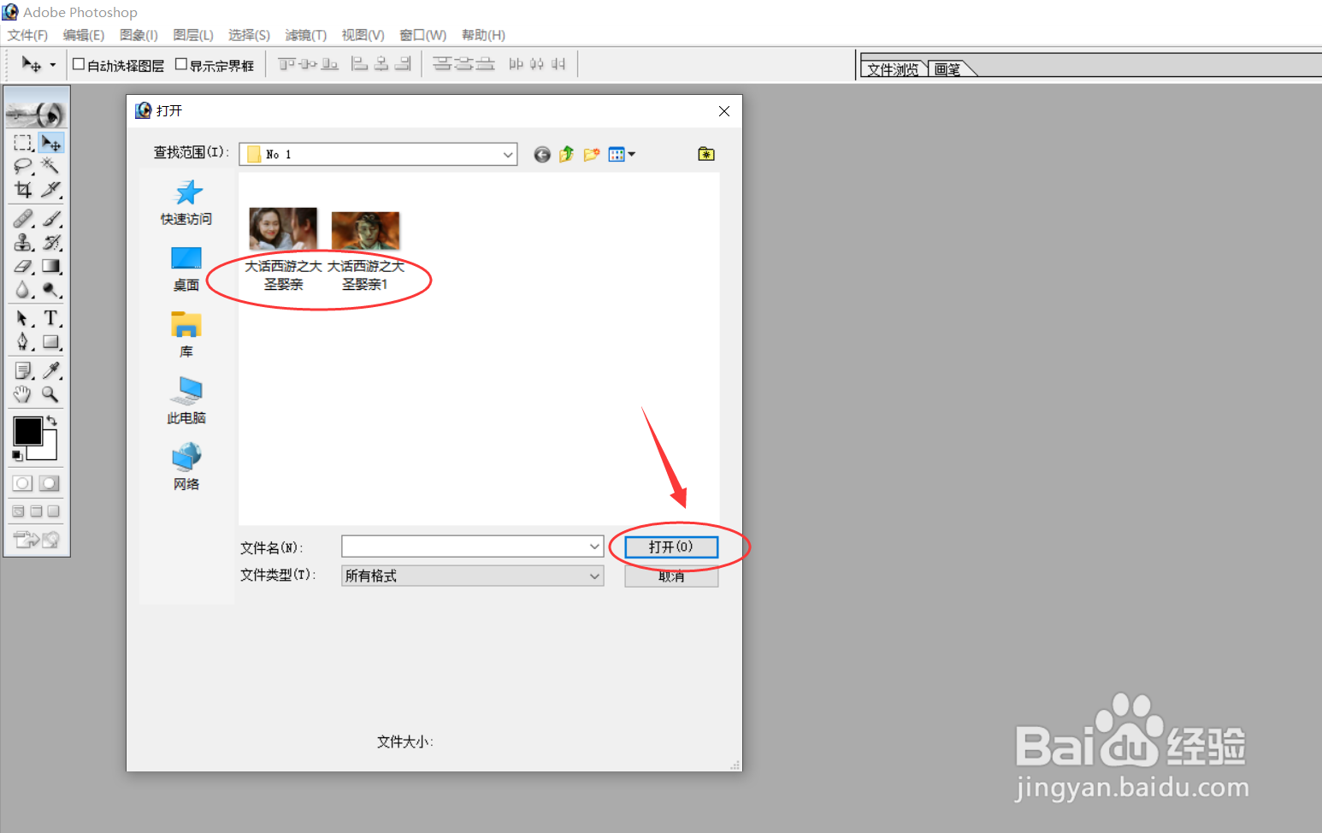
Task: Click the black foreground color swatch
Action: 27,431
